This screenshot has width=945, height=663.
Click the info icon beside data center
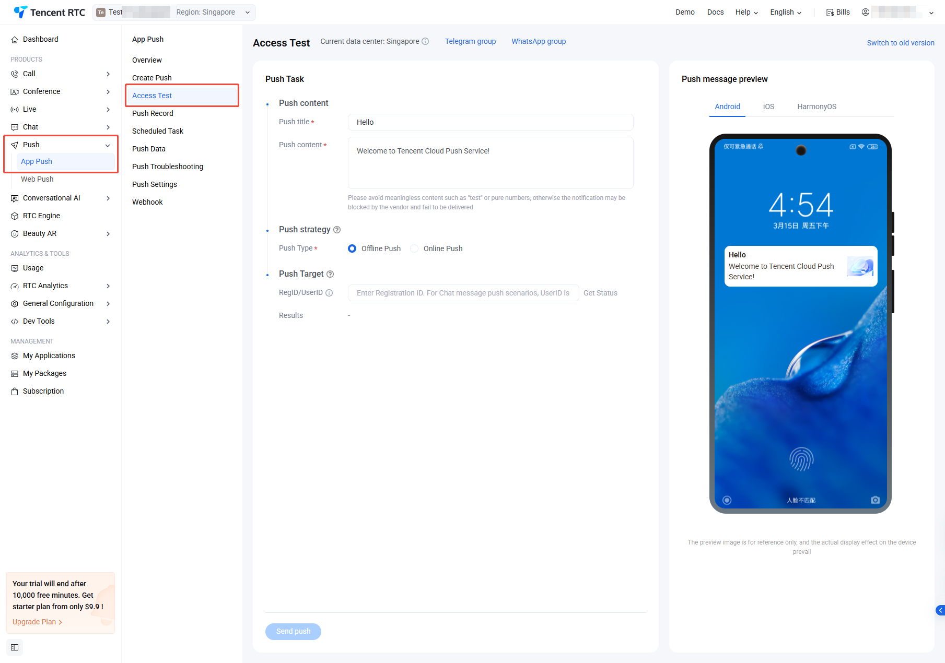pyautogui.click(x=425, y=41)
